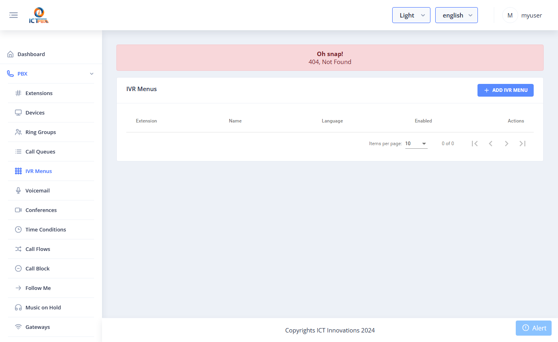Click the Music on Hold headphones icon

18,307
